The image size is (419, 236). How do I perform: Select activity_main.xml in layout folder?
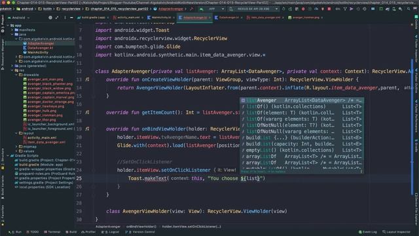pos(42,138)
